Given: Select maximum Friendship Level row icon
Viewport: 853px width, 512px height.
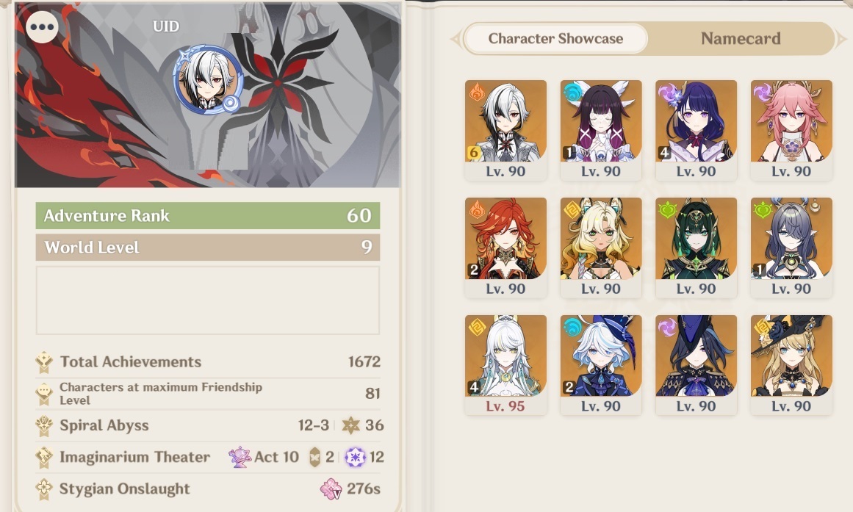Looking at the screenshot, I should pos(44,394).
